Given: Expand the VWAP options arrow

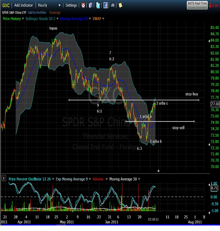Looking at the screenshot, I should coord(103,19).
